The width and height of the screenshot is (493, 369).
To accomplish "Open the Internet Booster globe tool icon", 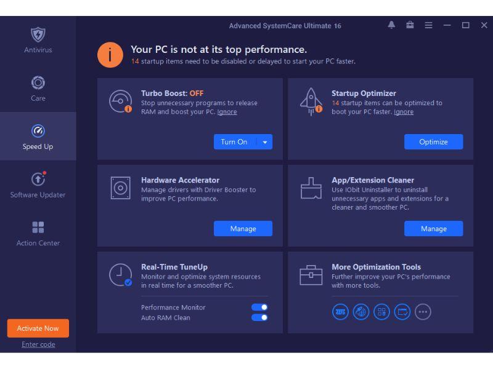I will click(x=361, y=312).
